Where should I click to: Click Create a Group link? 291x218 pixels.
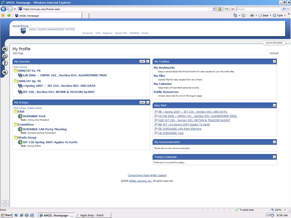point(35,108)
